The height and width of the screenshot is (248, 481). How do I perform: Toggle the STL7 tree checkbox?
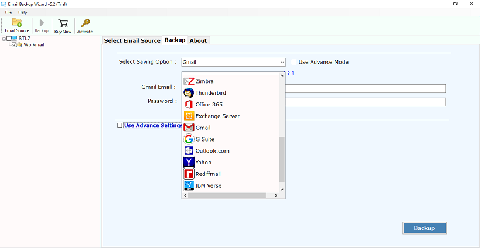point(9,39)
